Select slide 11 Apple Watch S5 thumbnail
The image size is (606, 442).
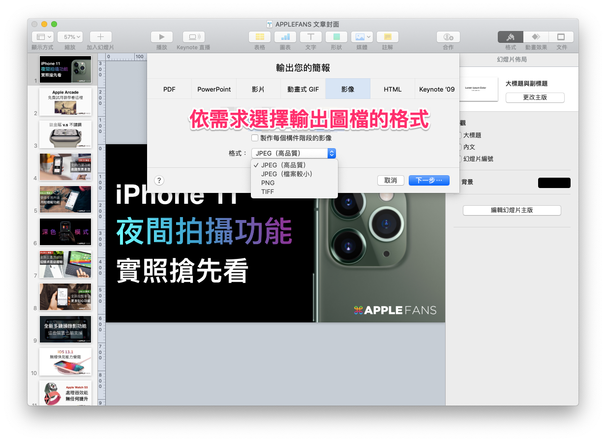click(65, 393)
